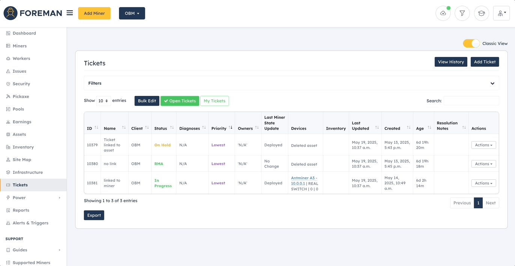Open the graduation cap tutorials icon
Image resolution: width=515 pixels, height=266 pixels.
click(x=482, y=13)
